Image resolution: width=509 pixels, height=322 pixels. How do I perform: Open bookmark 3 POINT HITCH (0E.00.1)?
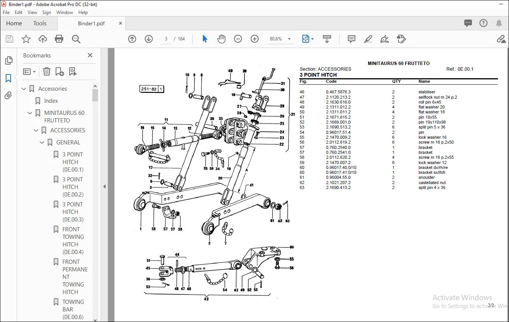point(73,162)
